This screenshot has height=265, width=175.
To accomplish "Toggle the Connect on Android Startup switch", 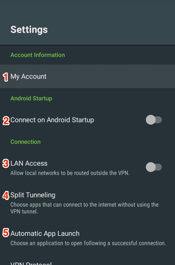I will pos(154,120).
